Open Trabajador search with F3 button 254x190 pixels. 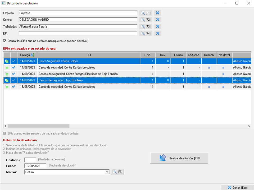click(146, 26)
